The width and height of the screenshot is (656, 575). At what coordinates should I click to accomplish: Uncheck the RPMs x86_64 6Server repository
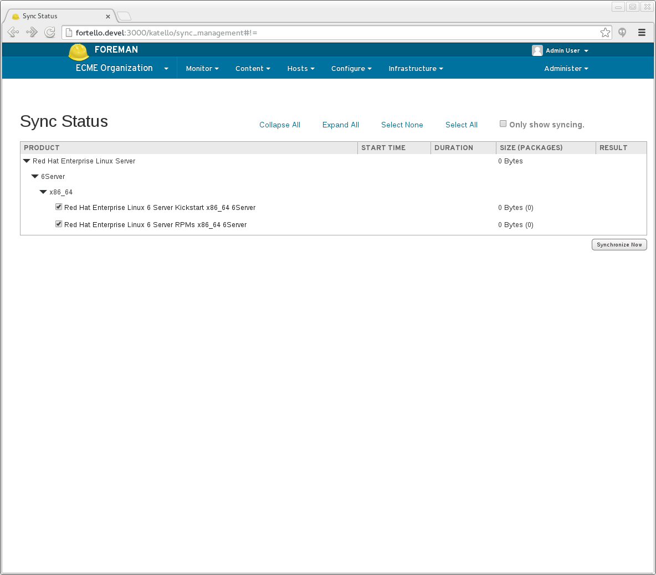[x=59, y=224]
